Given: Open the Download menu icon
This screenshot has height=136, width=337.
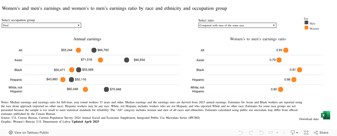Looking at the screenshot, I should 293,133.
